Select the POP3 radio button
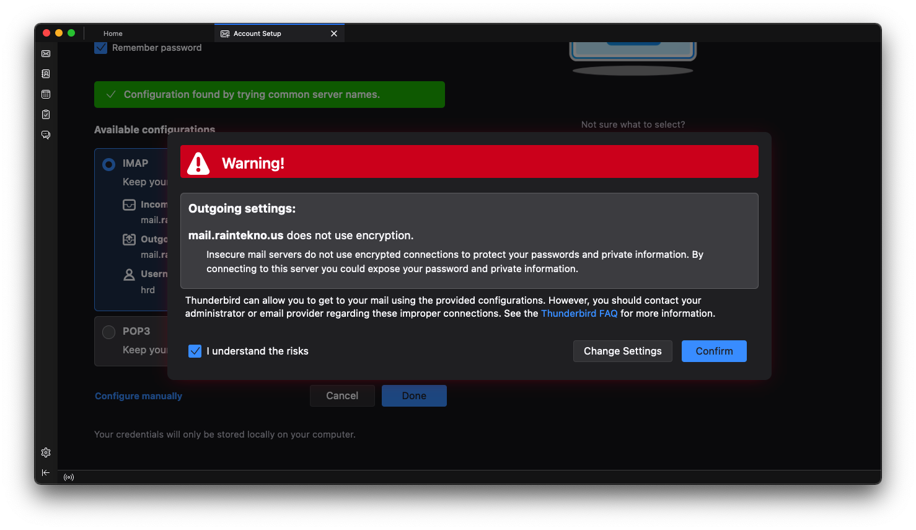The height and width of the screenshot is (530, 916). (108, 332)
